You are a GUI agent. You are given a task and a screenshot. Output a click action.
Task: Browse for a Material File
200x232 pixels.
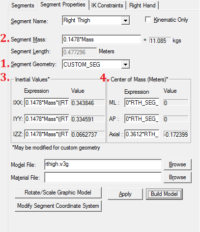click(177, 177)
